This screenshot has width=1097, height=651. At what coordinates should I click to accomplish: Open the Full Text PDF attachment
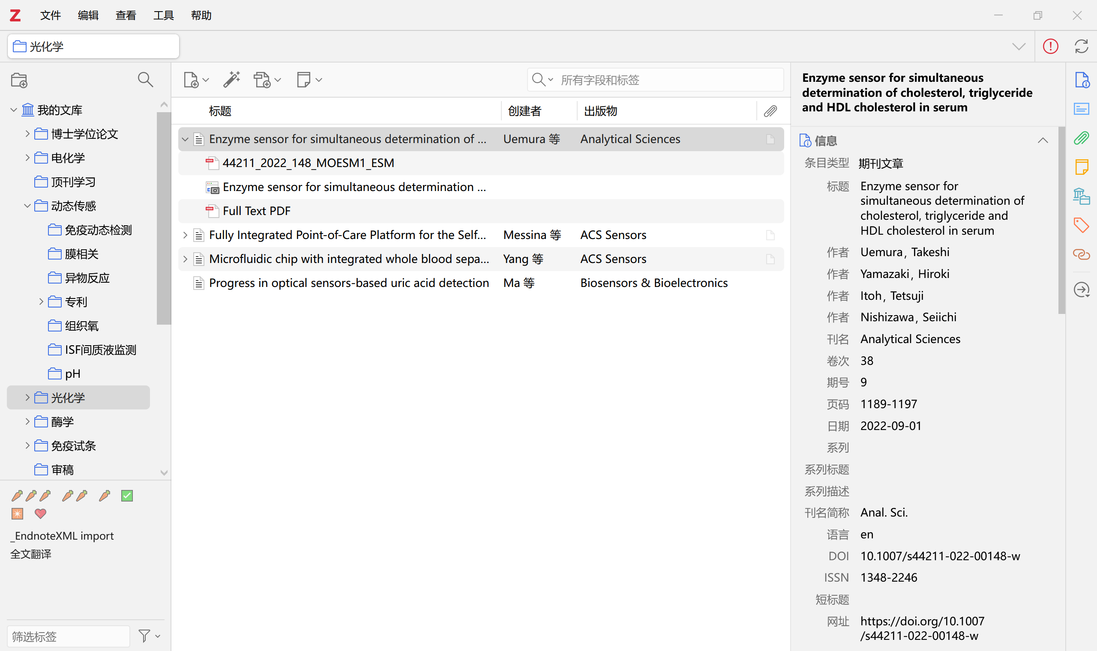point(256,211)
